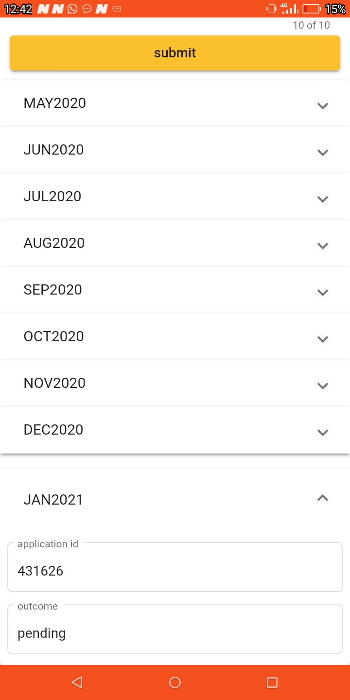The image size is (350, 700).
Task: Expand the NOV2020 chevron arrow
Action: pos(322,385)
